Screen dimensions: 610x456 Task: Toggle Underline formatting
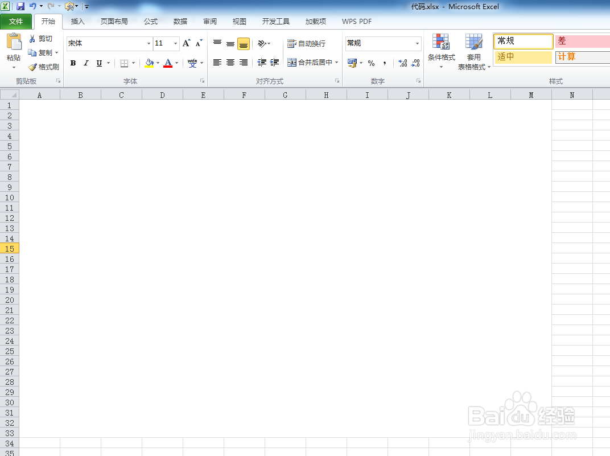click(99, 63)
